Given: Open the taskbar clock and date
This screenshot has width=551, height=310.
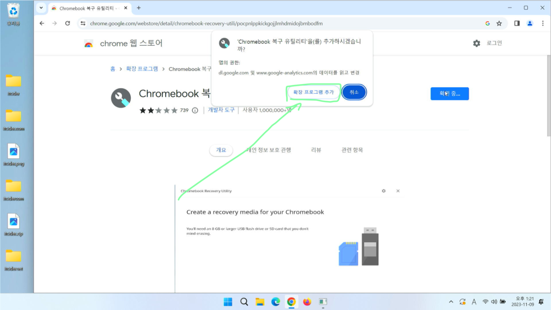Looking at the screenshot, I should pyautogui.click(x=522, y=301).
